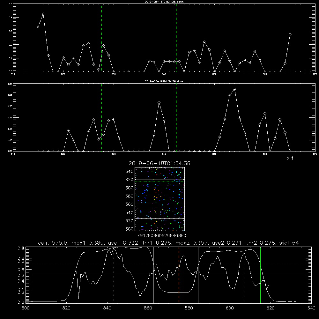Viewport: 319px width, 319px height.
Task: Click the 0.6 y-axis label on the bottom plot
Action: coord(21,270)
